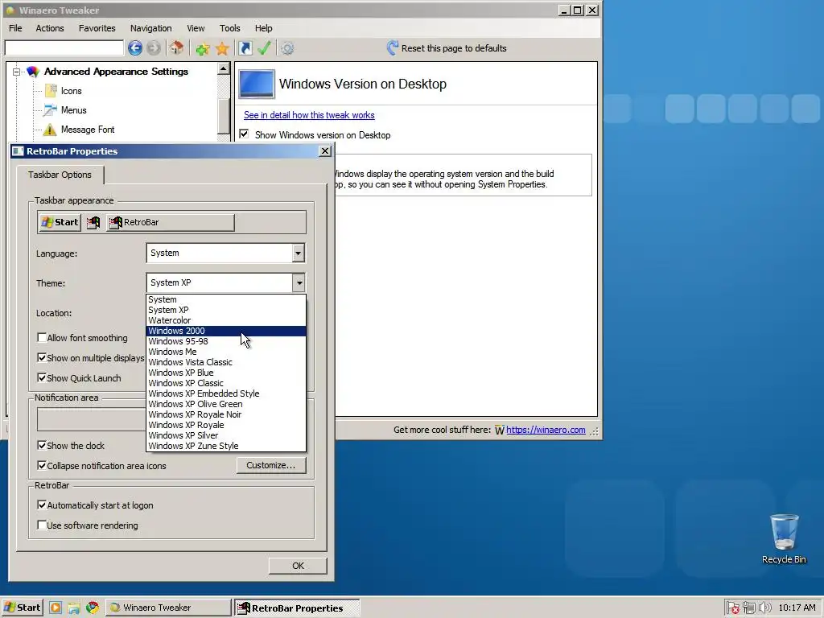Click the Reset this page to defaults icon
This screenshot has width=824, height=618.
(392, 47)
